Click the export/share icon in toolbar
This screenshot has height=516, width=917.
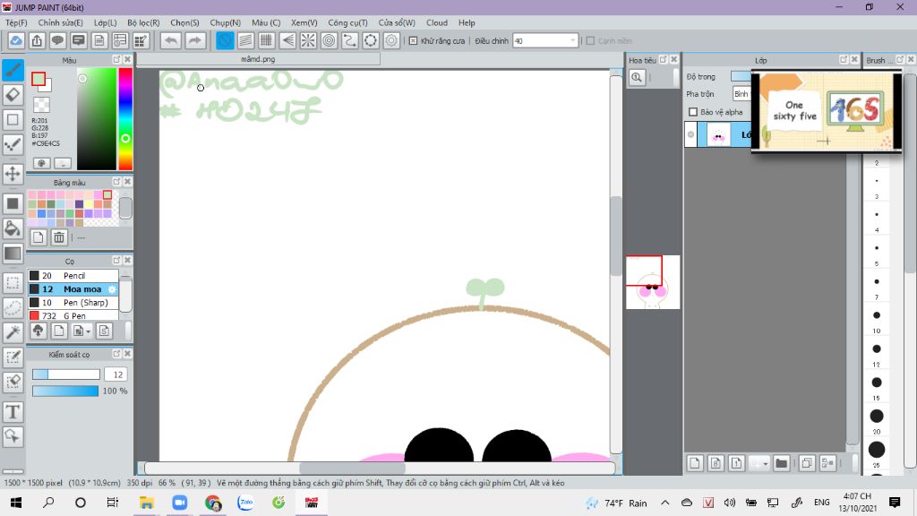37,40
